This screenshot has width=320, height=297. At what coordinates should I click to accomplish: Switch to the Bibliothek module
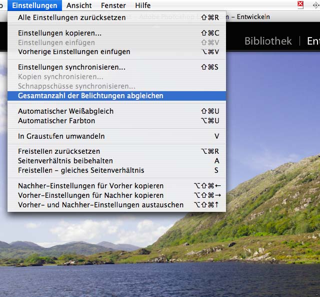click(268, 41)
